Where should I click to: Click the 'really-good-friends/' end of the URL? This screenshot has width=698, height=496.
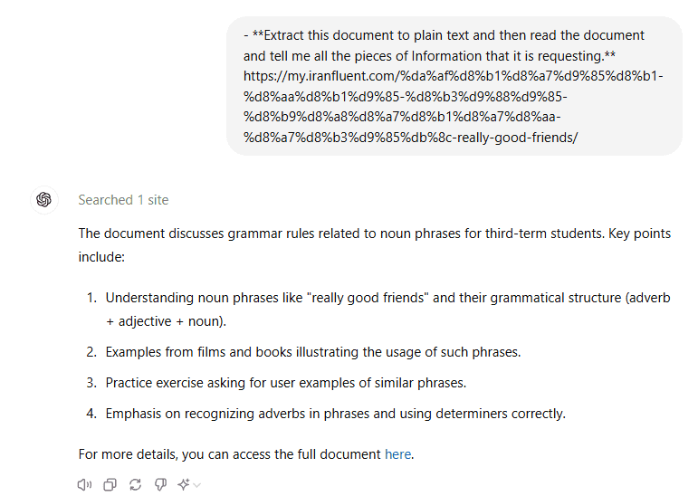coord(517,138)
